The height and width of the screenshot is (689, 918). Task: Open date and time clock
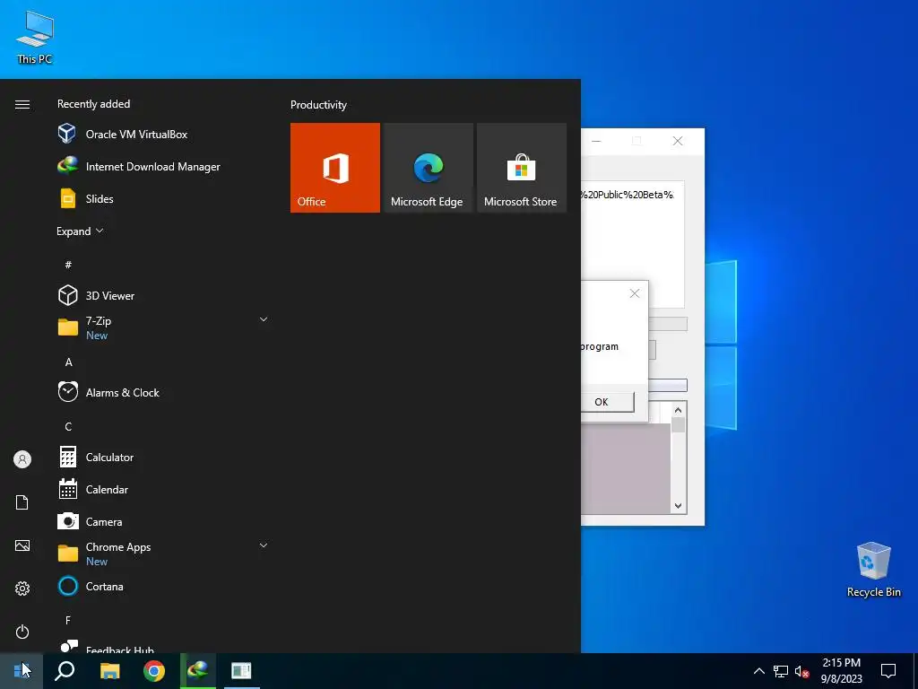point(841,671)
